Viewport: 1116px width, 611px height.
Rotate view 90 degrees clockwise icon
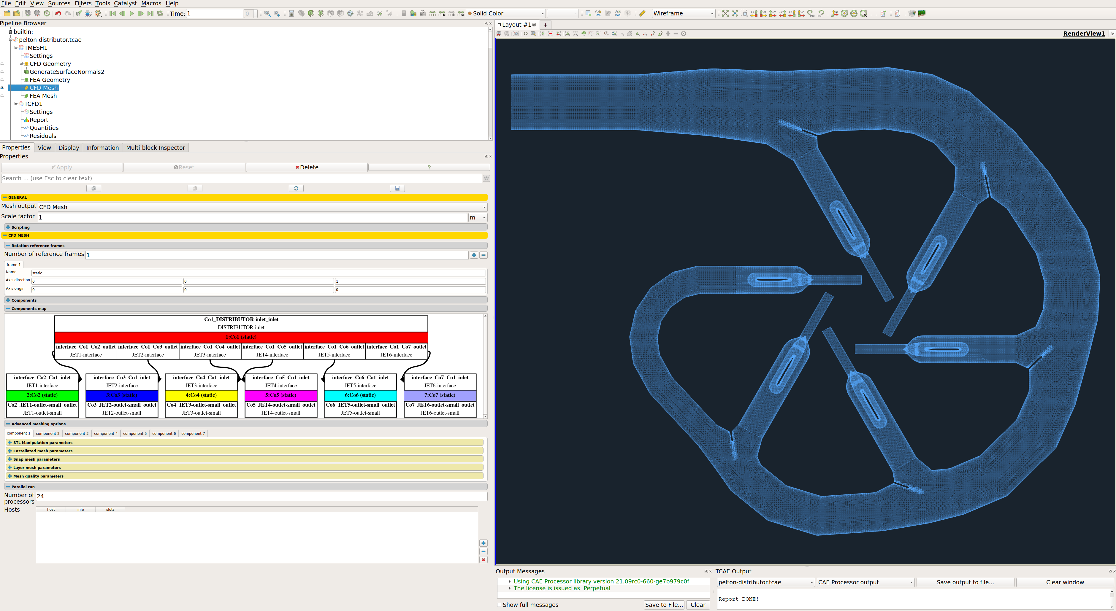[811, 13]
